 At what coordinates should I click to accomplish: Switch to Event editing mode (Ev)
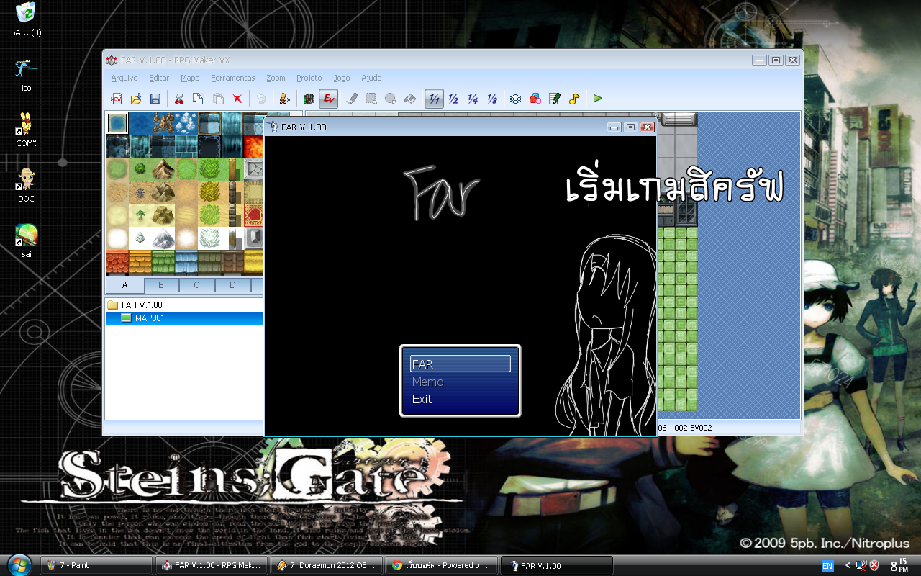(329, 99)
